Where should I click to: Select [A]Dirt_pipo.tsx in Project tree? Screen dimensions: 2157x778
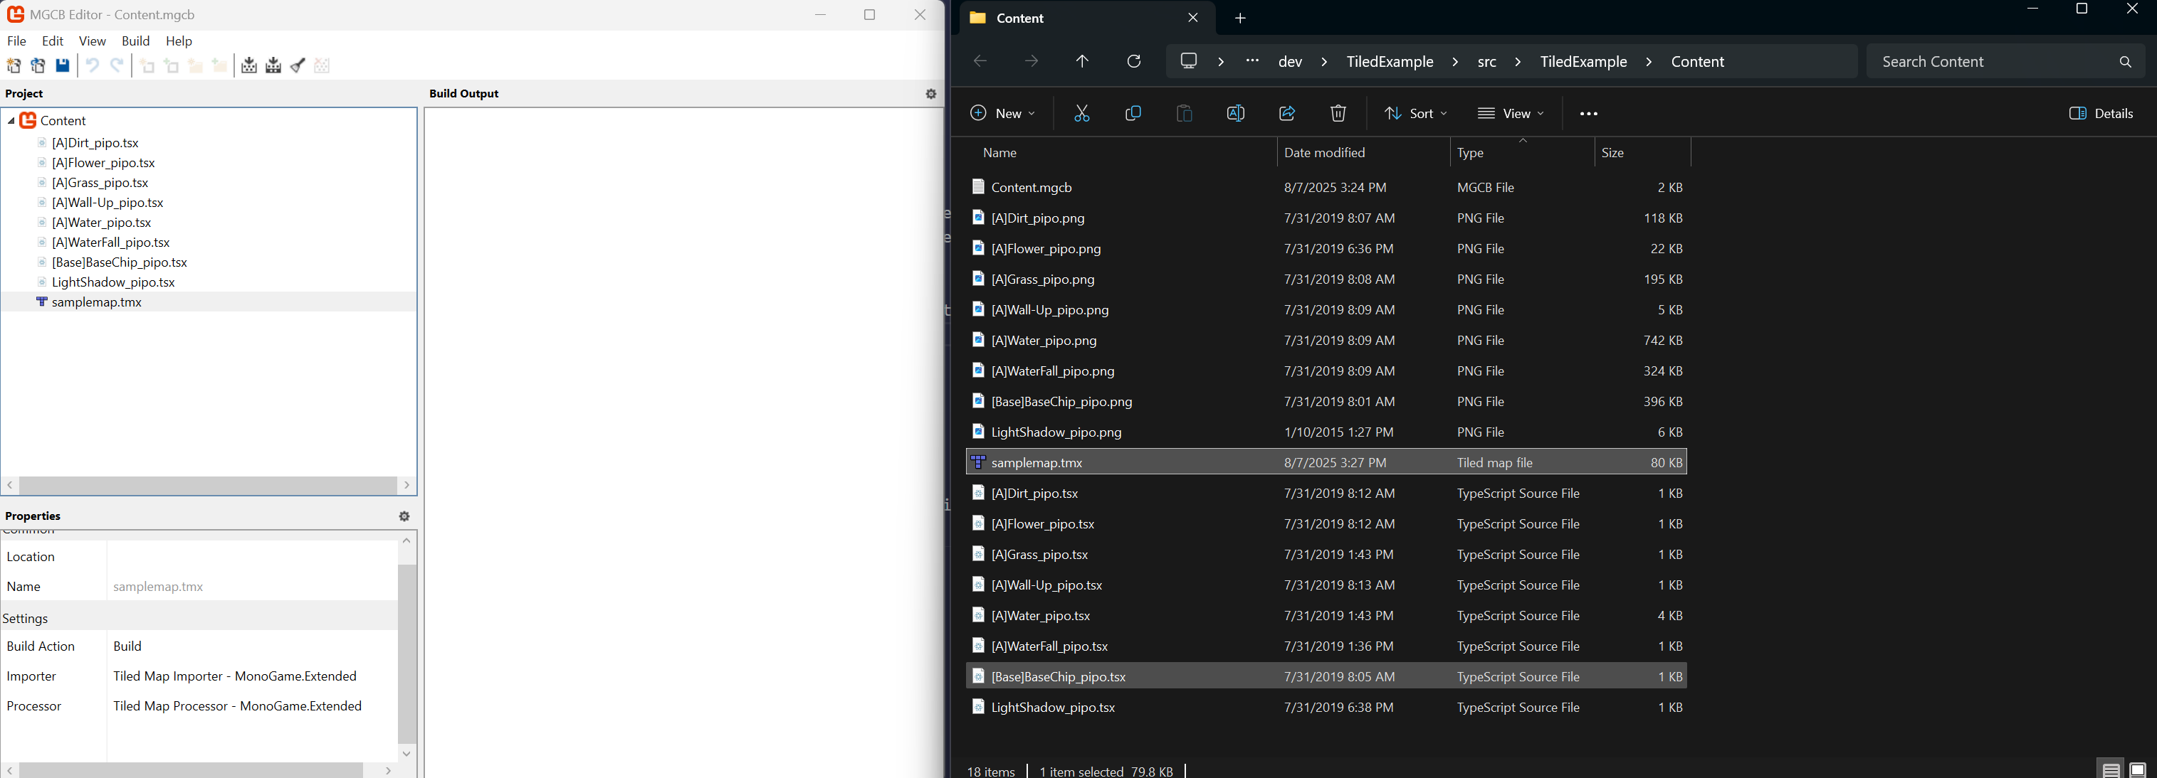[x=95, y=143]
